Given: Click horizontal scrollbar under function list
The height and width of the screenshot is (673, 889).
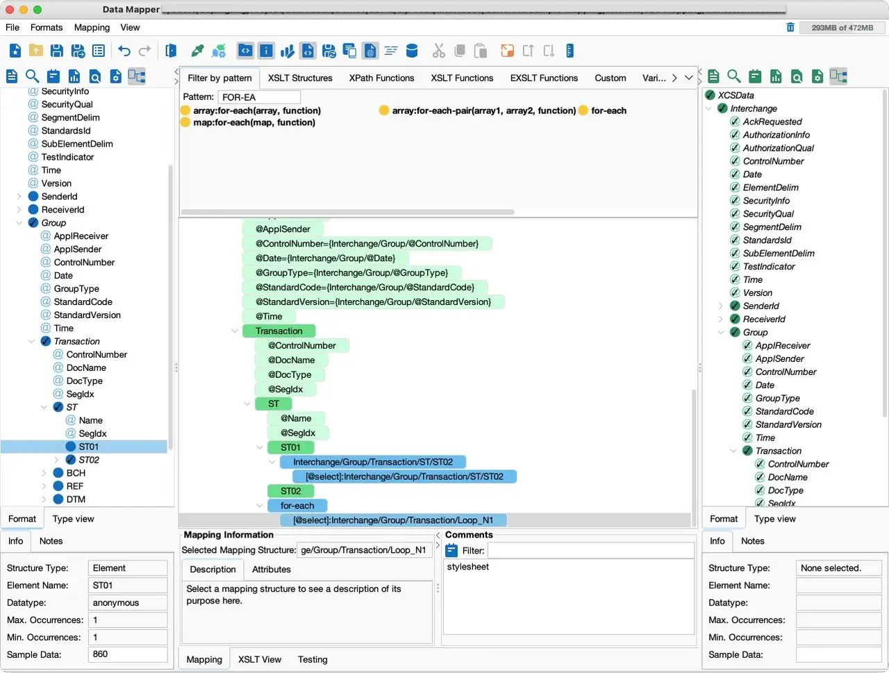Looking at the screenshot, I should (x=347, y=212).
